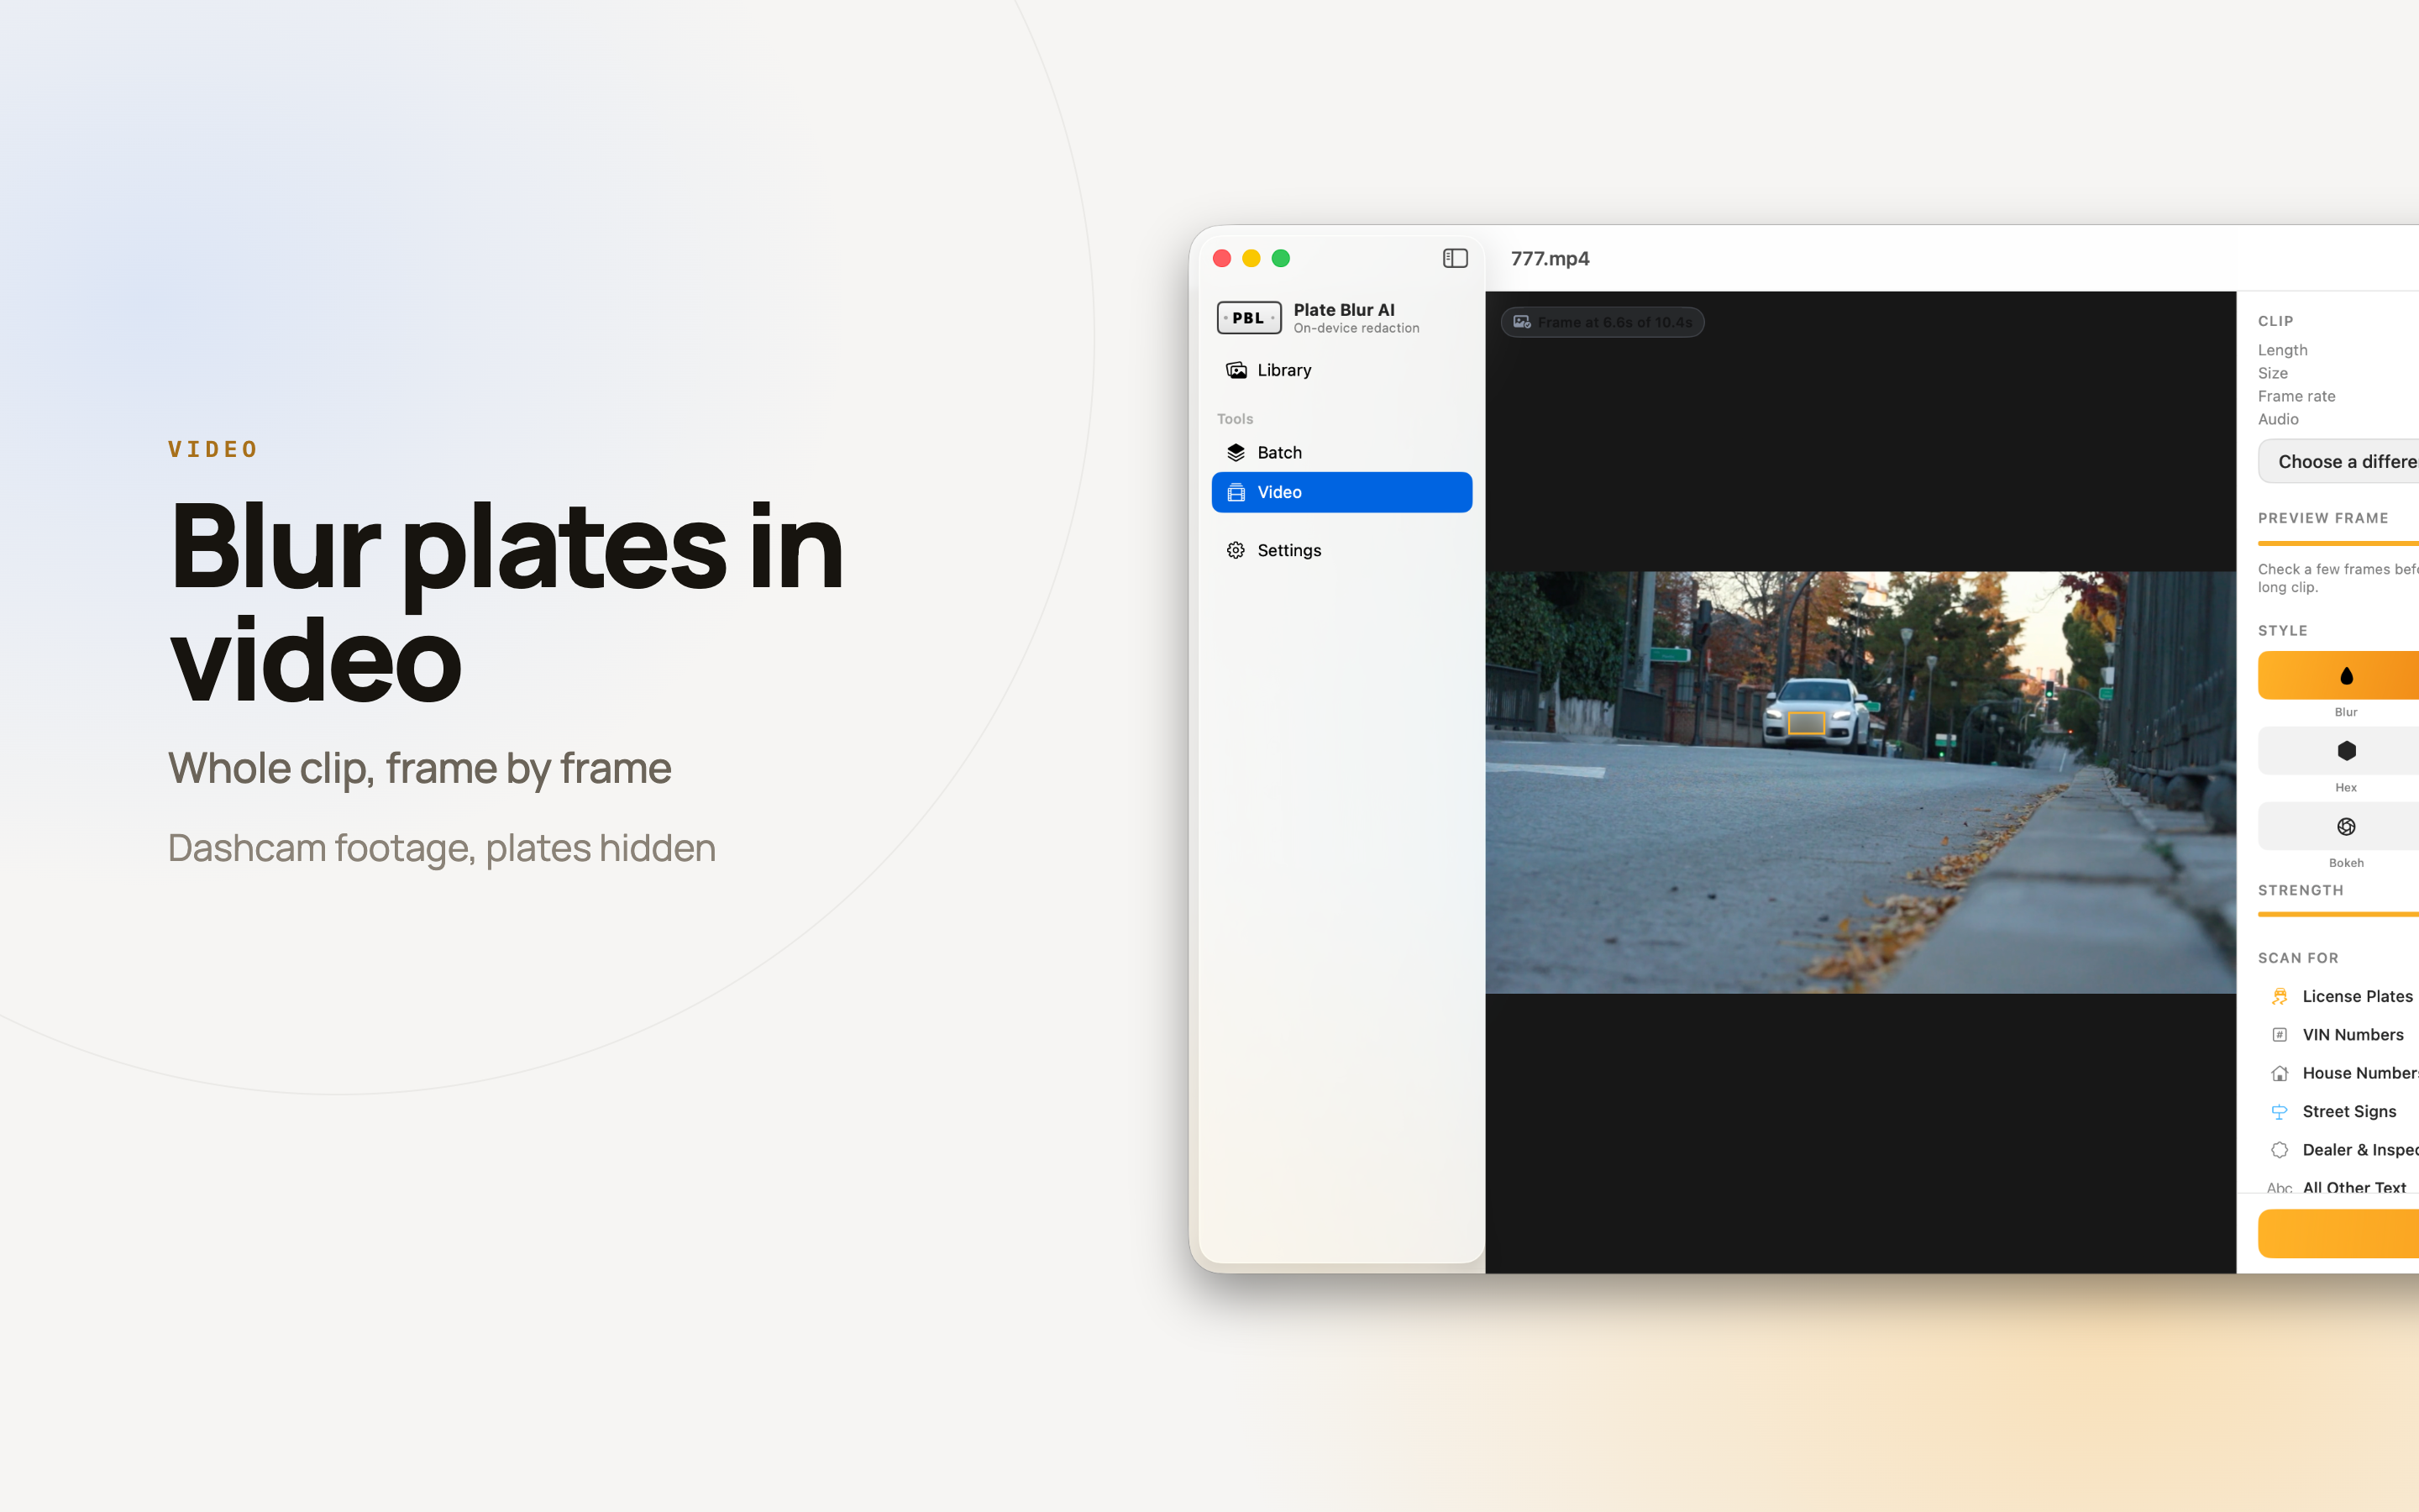Toggle License Plates scan option

pyautogui.click(x=2338, y=996)
